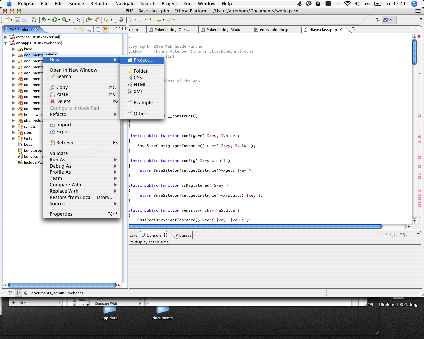This screenshot has height=339, width=424.
Task: Click Display Selected Console icon
Action: [393, 235]
